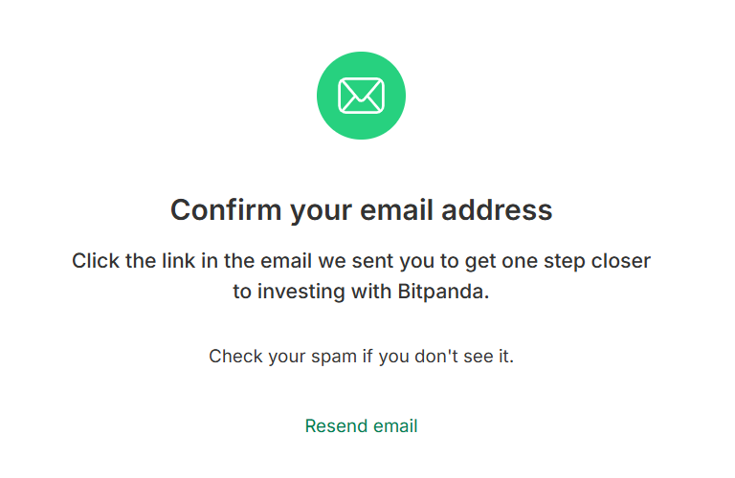
Task: Click the words step closer in the description
Action: tap(597, 261)
